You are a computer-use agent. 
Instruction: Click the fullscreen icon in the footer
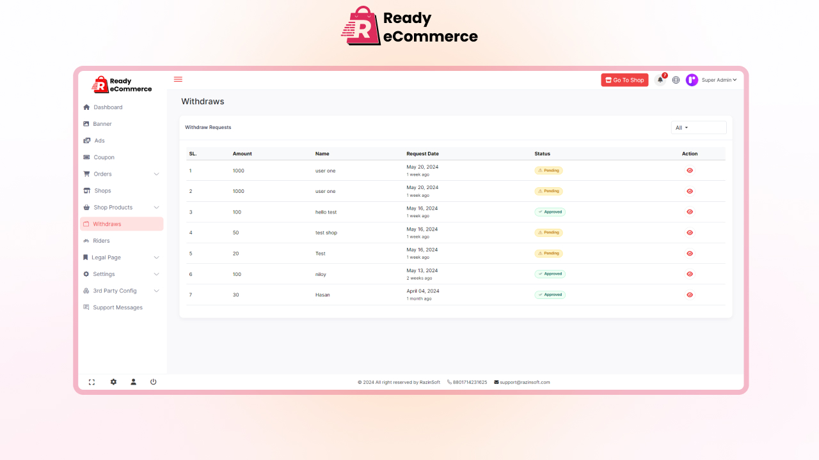point(91,381)
